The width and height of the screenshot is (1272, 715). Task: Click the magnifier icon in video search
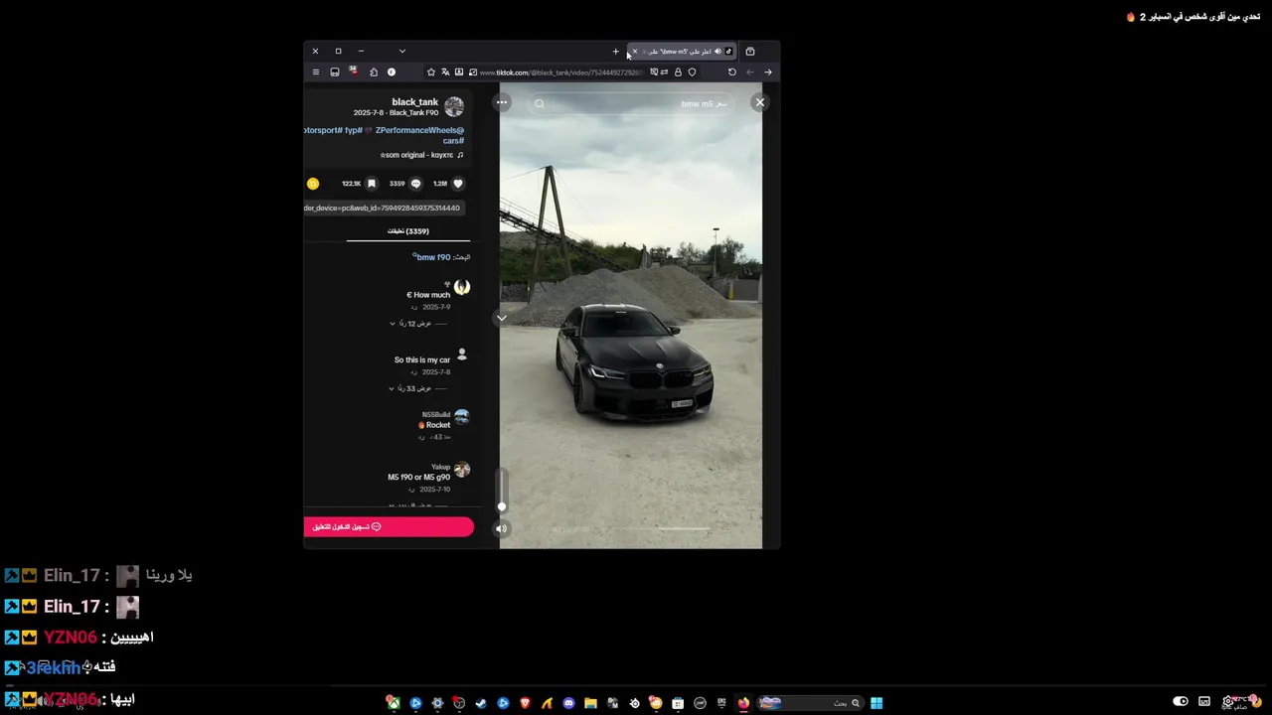(x=540, y=103)
